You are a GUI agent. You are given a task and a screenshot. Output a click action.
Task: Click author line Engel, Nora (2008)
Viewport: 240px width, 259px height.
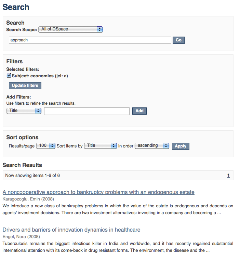(x=21, y=237)
